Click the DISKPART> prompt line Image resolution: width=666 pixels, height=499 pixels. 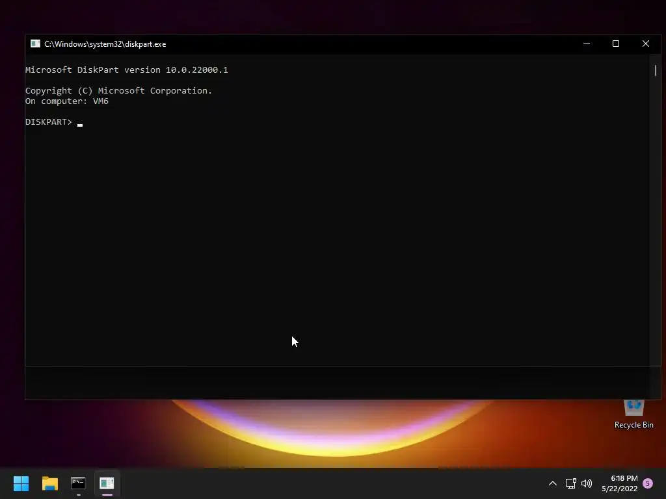point(54,122)
